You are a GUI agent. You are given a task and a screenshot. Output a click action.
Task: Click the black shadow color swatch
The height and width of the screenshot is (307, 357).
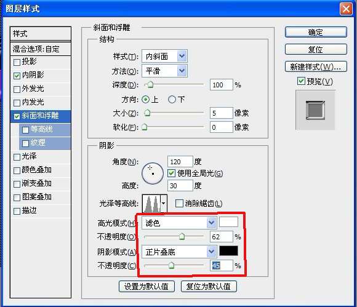pos(228,251)
